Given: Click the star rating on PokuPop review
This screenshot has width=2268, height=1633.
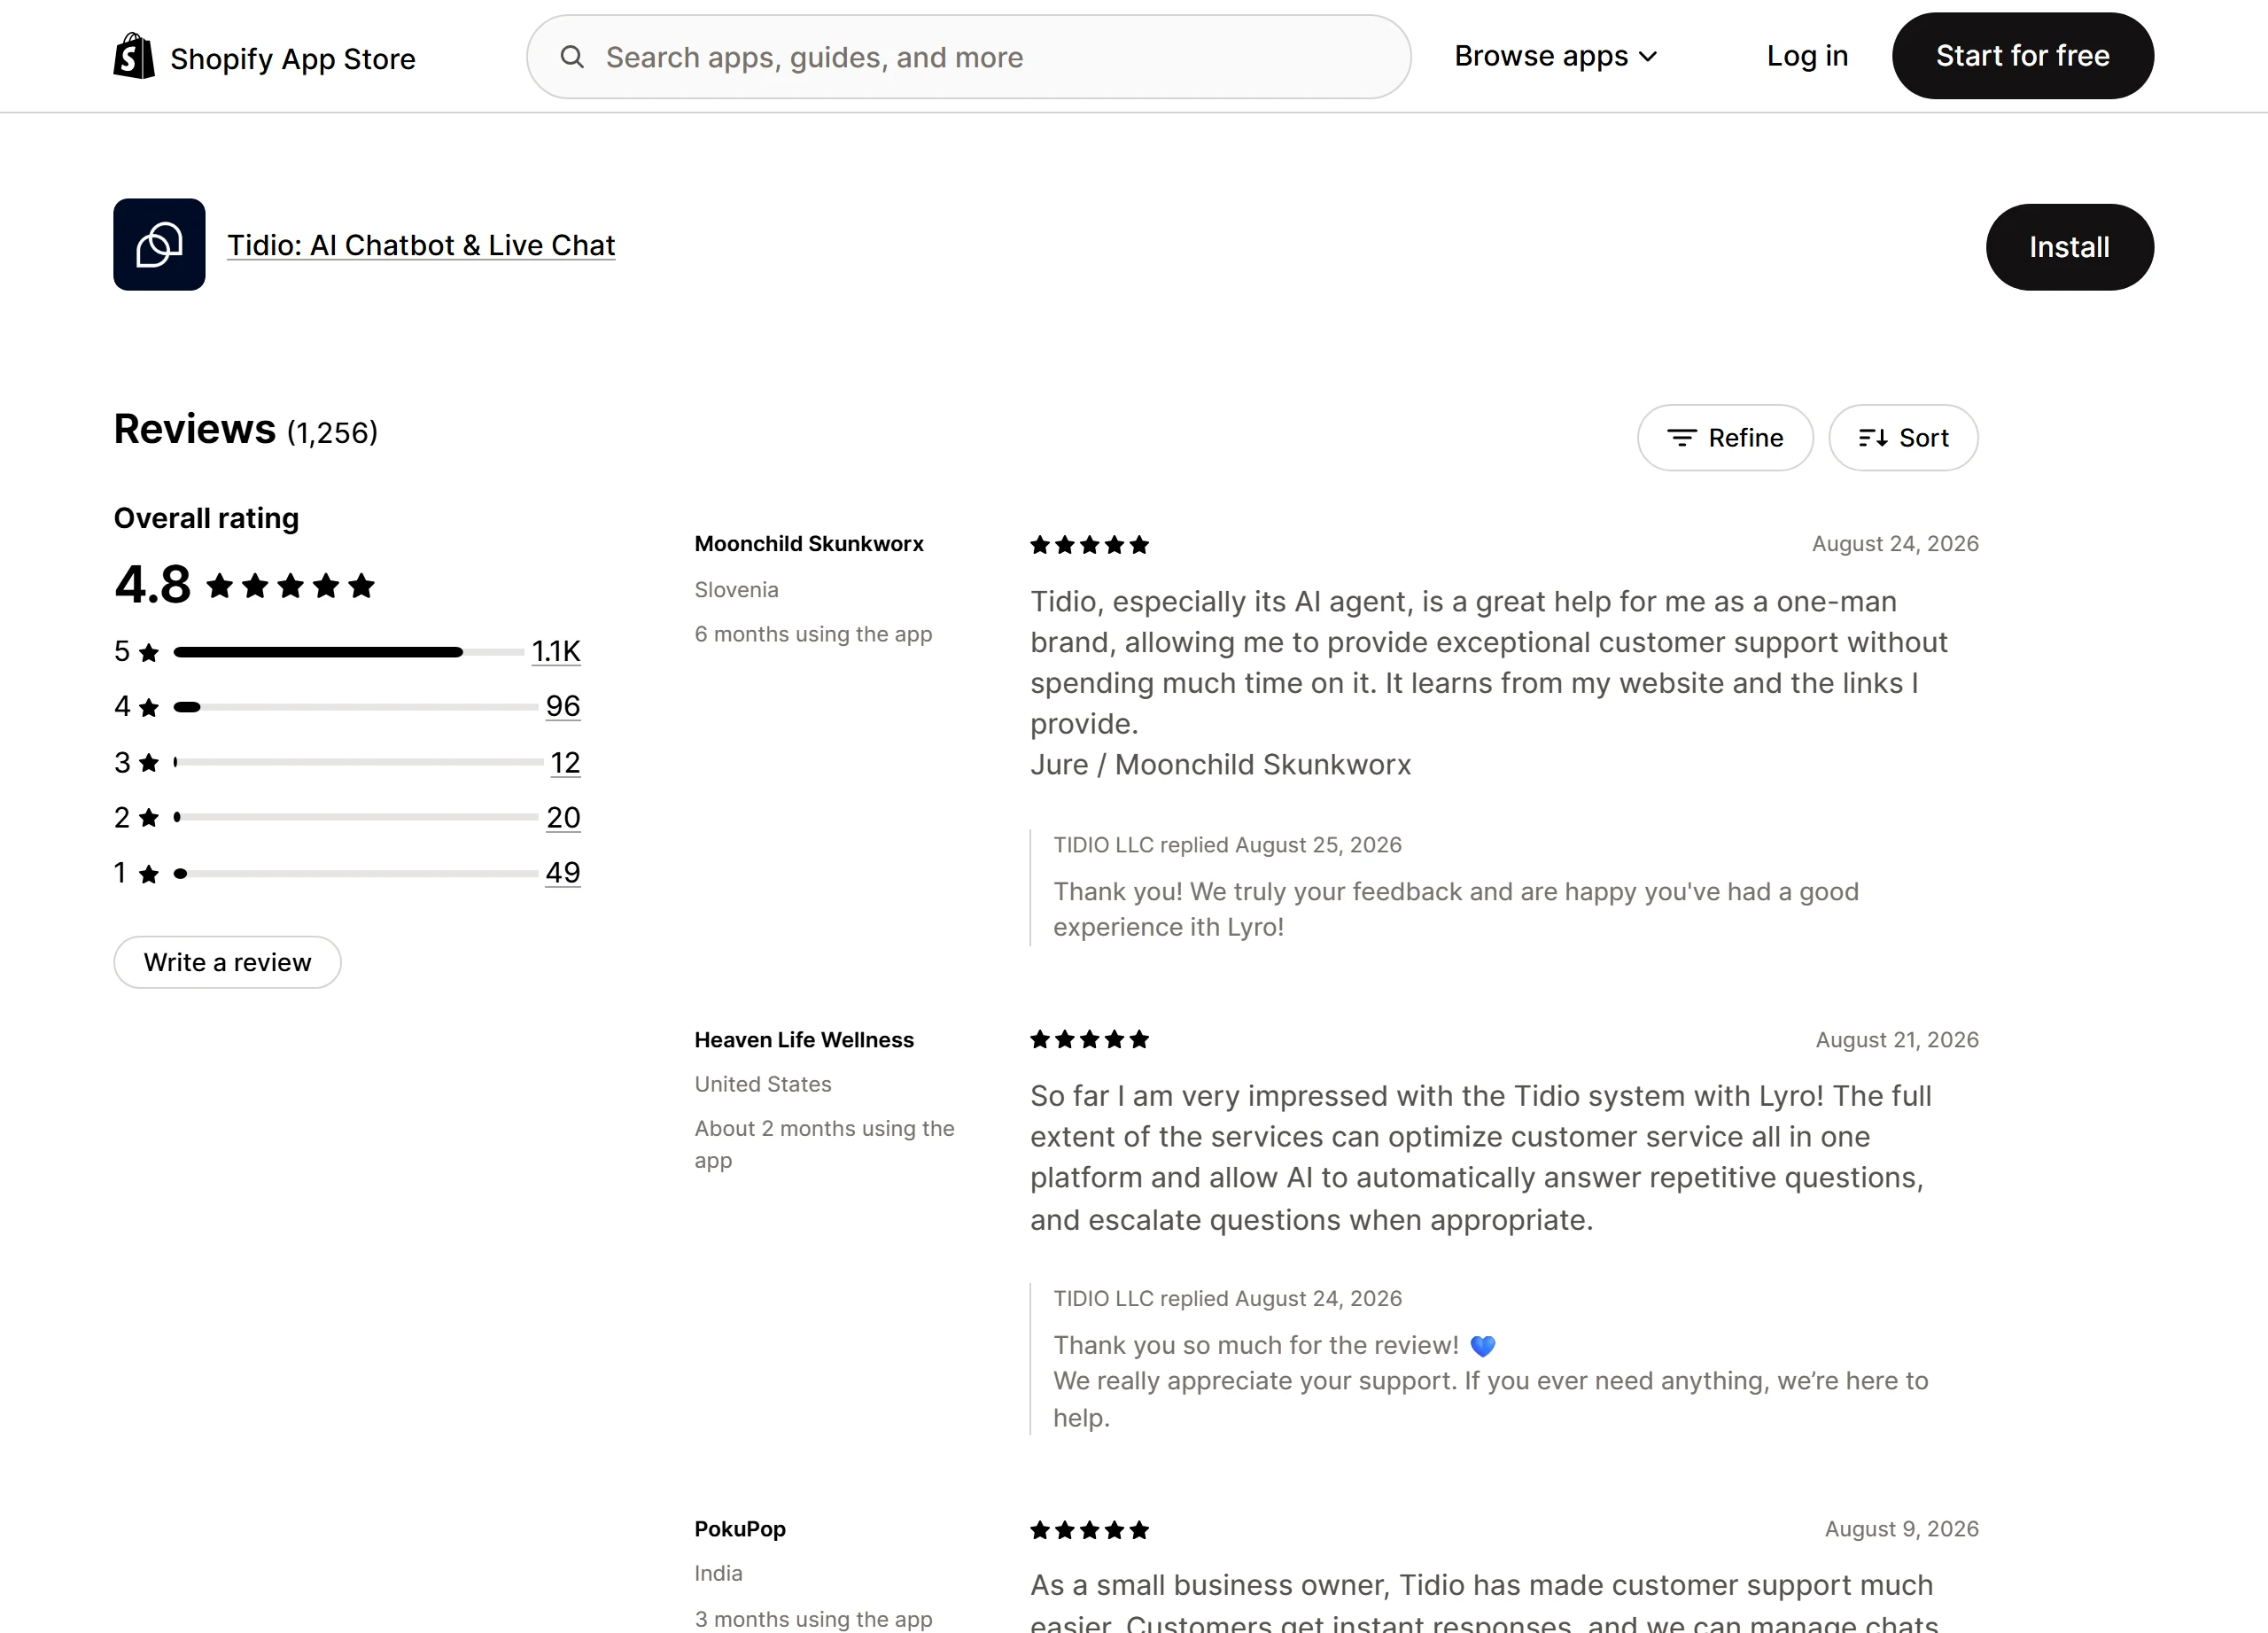Looking at the screenshot, I should point(1090,1530).
